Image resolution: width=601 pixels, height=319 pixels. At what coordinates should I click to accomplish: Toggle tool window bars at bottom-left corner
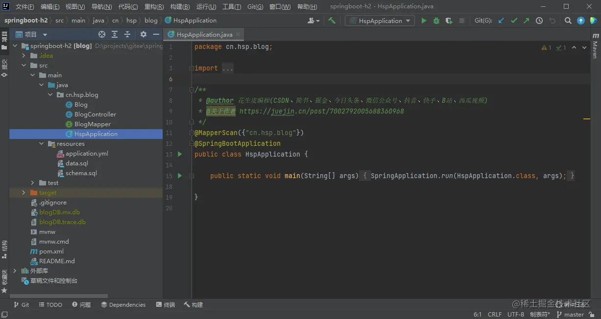(x=4, y=315)
